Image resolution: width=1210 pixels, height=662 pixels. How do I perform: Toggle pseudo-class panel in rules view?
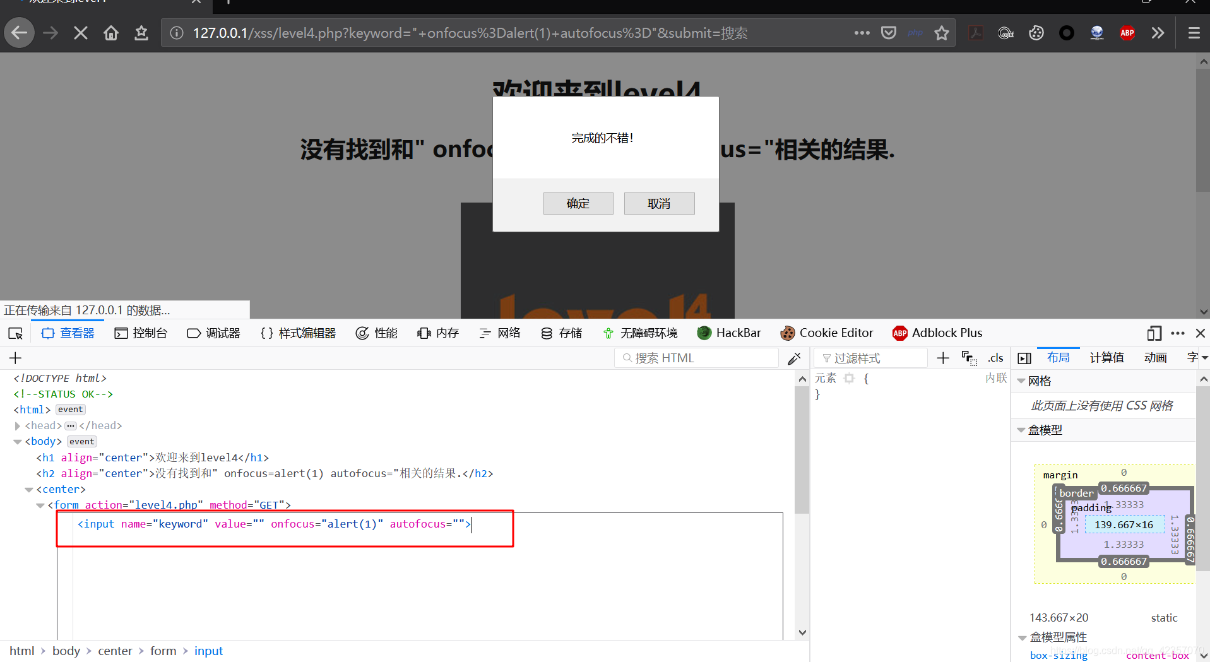coord(970,358)
